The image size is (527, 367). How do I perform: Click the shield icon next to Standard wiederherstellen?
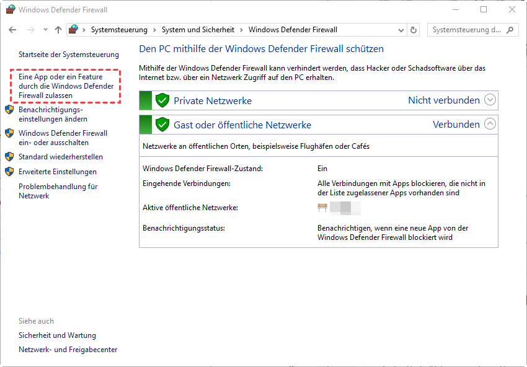9,157
